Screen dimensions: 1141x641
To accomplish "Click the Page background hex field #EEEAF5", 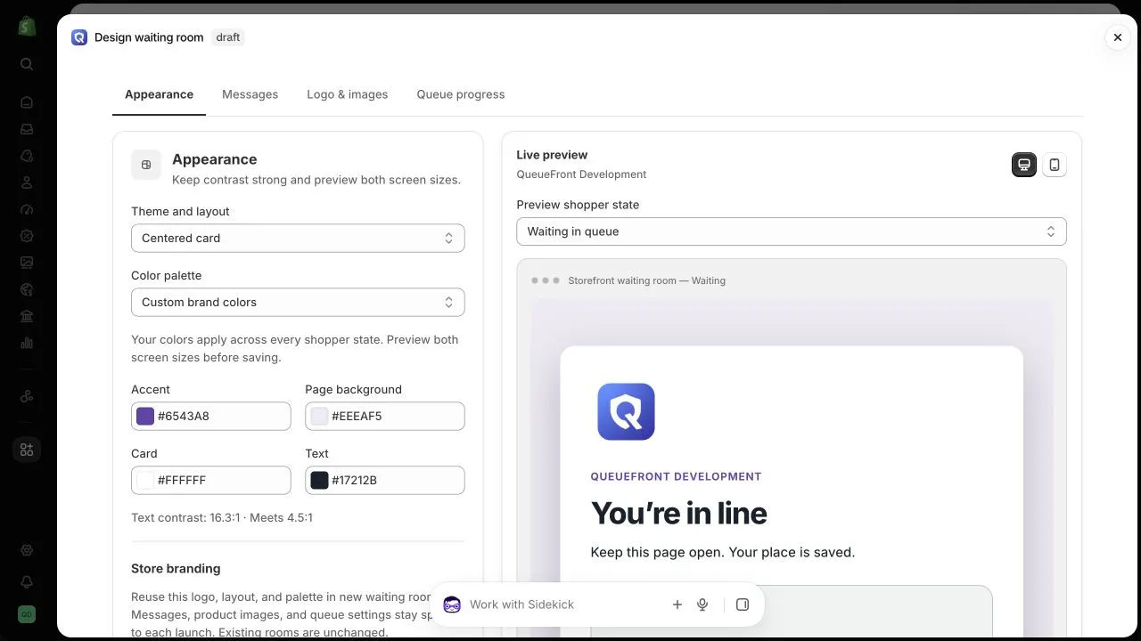I will point(385,416).
